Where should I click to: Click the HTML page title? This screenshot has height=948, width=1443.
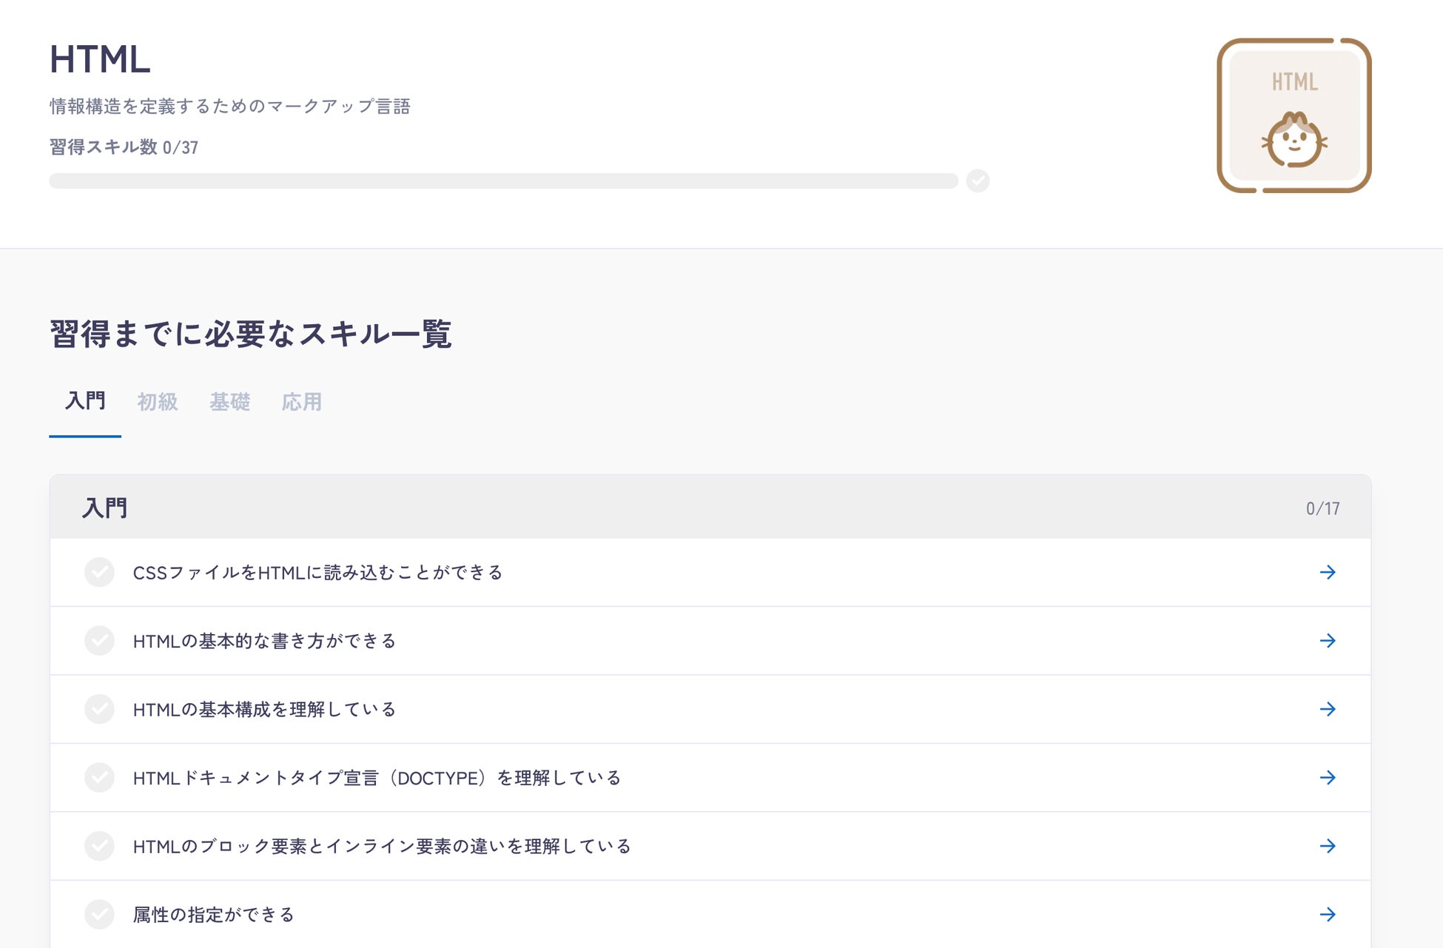click(100, 59)
